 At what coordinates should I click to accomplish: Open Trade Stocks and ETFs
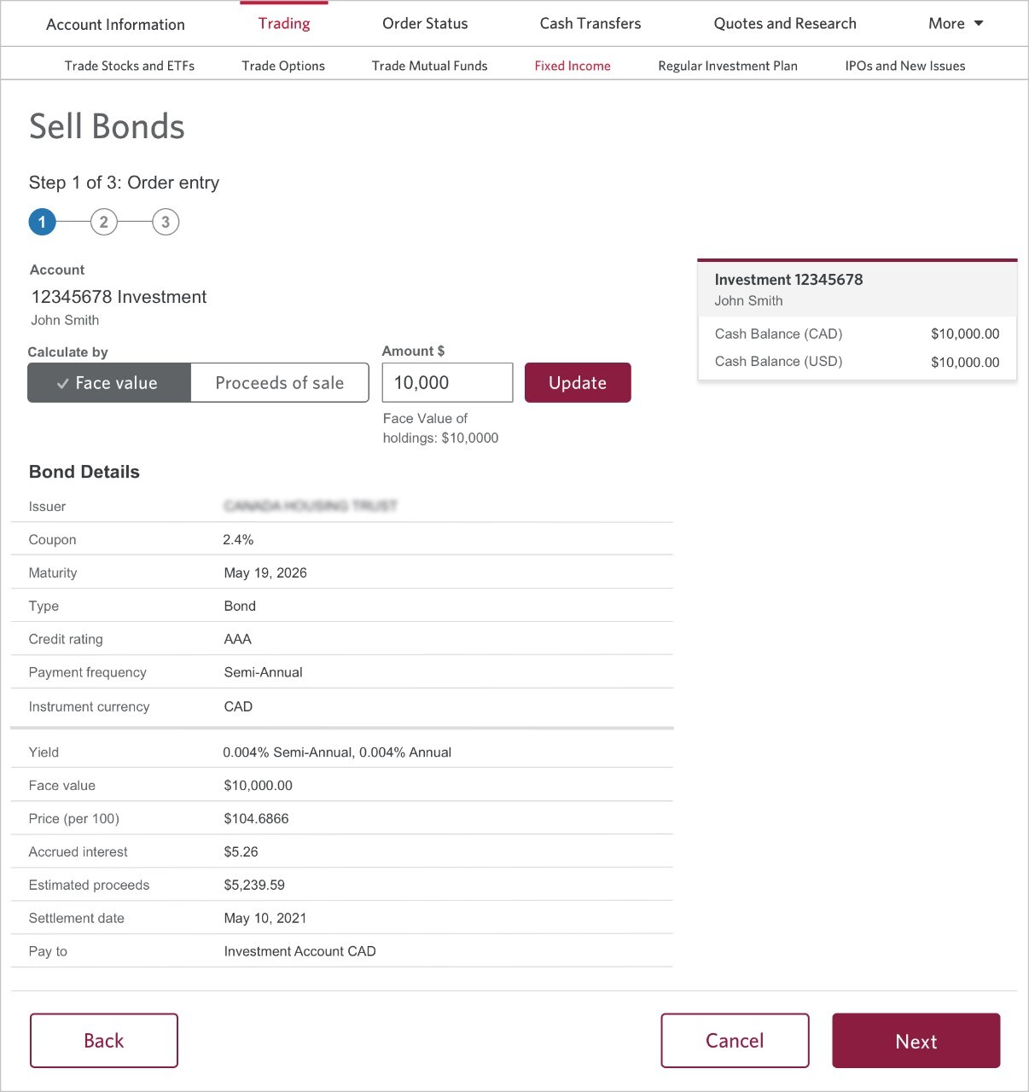(x=130, y=66)
